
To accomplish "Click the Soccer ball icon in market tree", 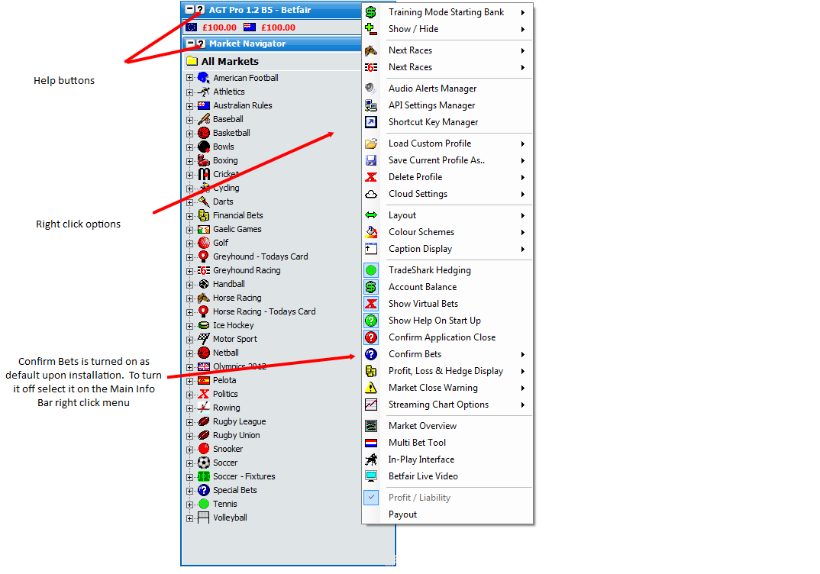I will tap(203, 463).
